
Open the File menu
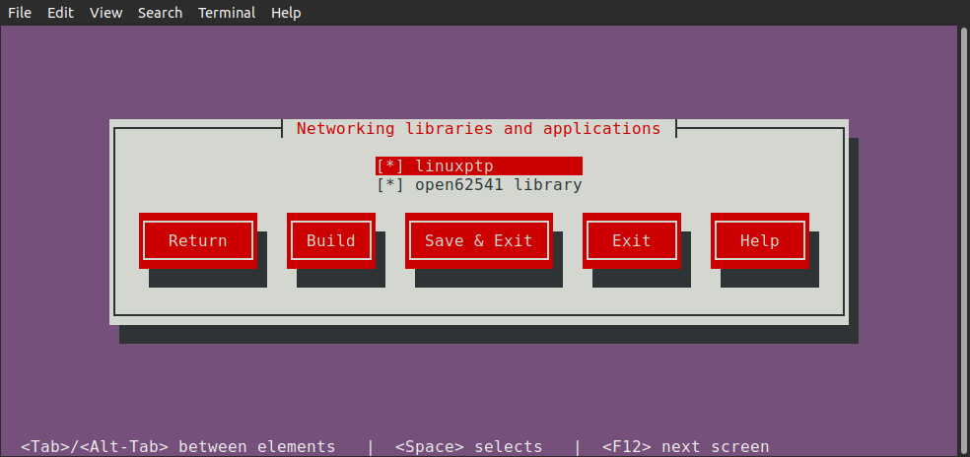click(x=20, y=13)
